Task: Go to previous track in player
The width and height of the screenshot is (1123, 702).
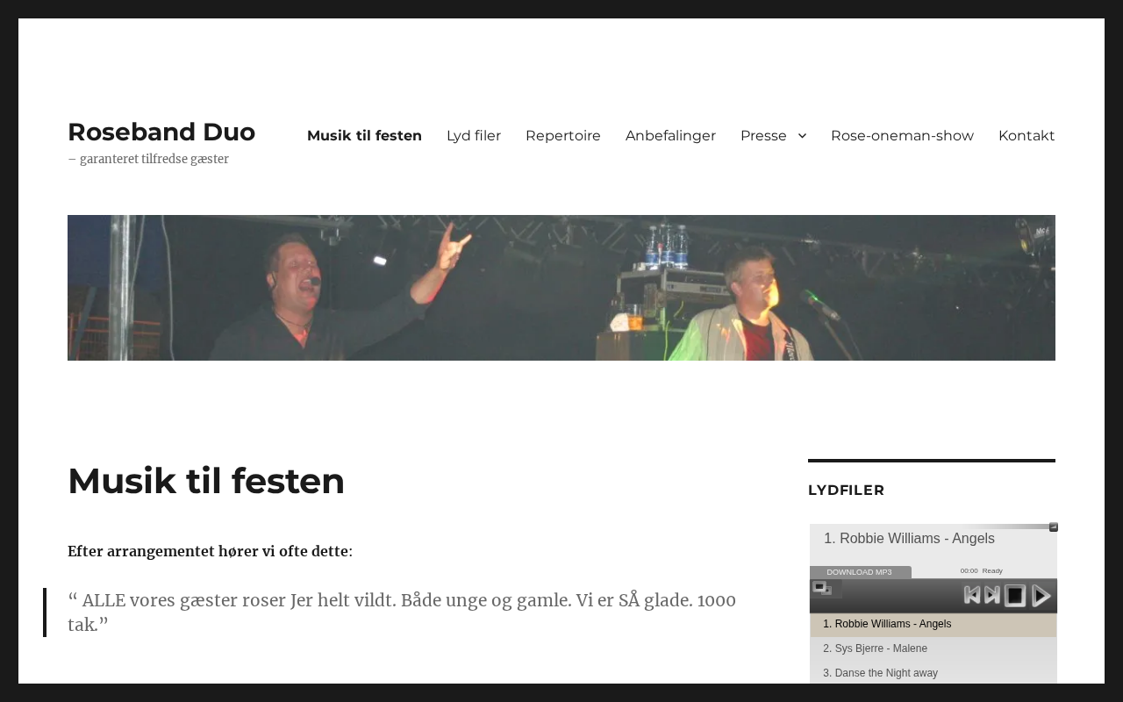Action: click(972, 595)
